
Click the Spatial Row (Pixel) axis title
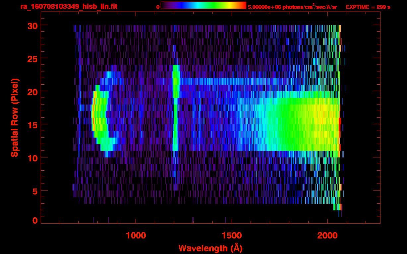tap(15, 117)
